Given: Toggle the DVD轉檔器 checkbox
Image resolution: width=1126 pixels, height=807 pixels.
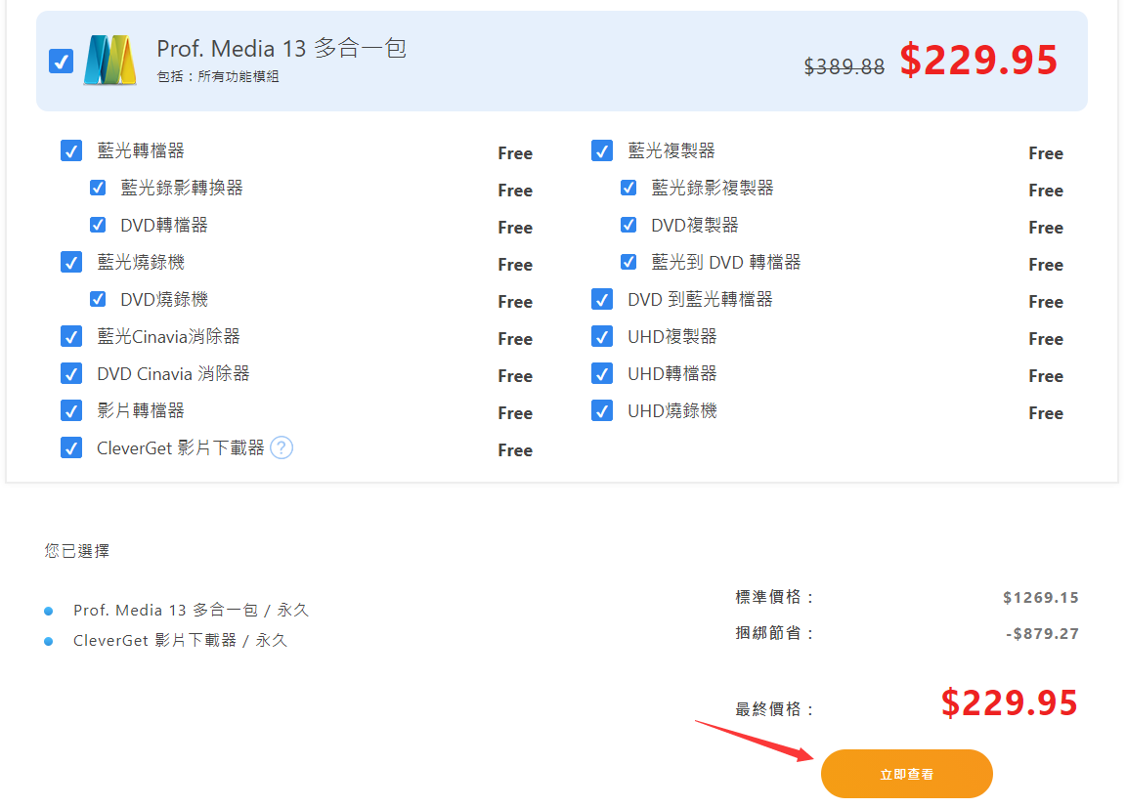Looking at the screenshot, I should click(98, 225).
